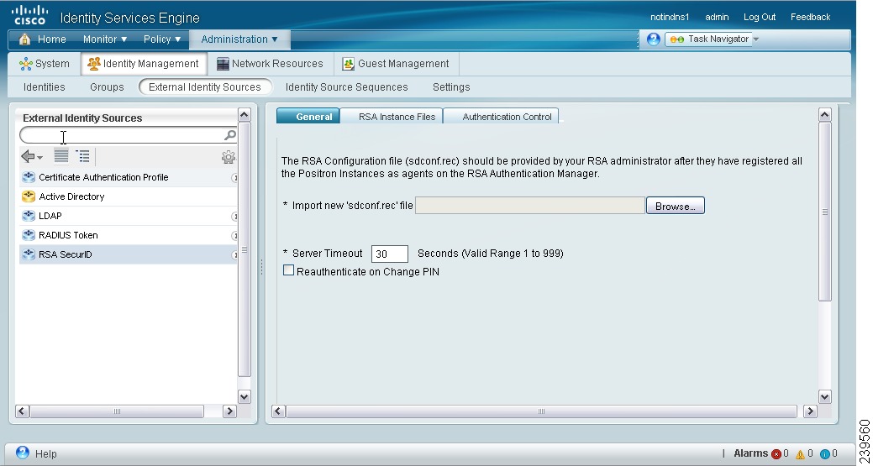Select Certificate Authentication Profile text
This screenshot has width=873, height=466.
click(103, 177)
